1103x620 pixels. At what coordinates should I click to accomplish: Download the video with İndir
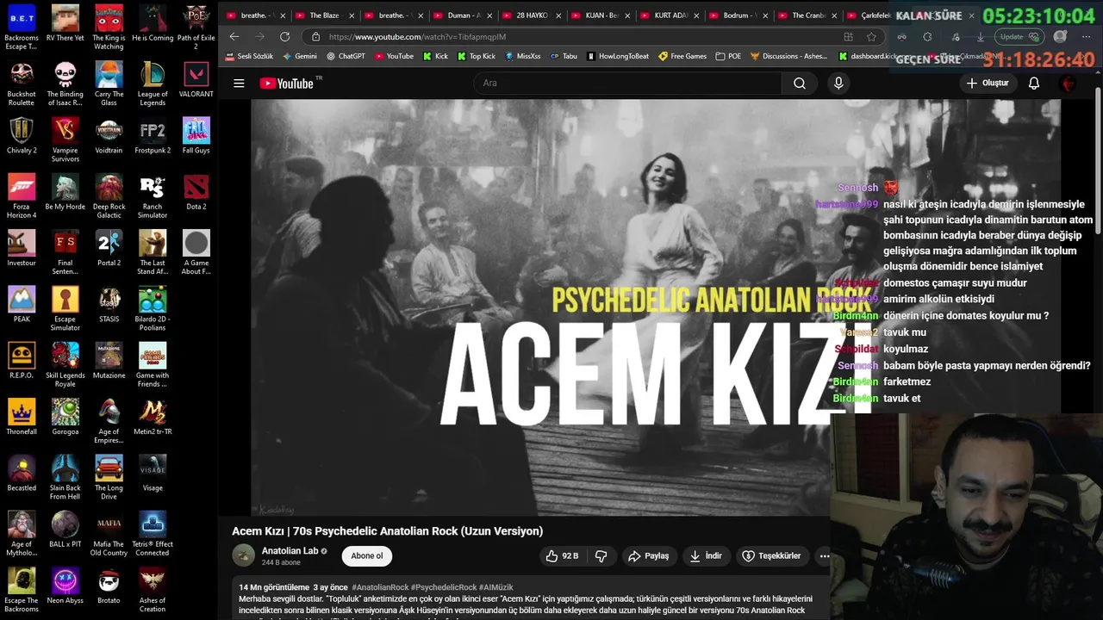click(706, 556)
